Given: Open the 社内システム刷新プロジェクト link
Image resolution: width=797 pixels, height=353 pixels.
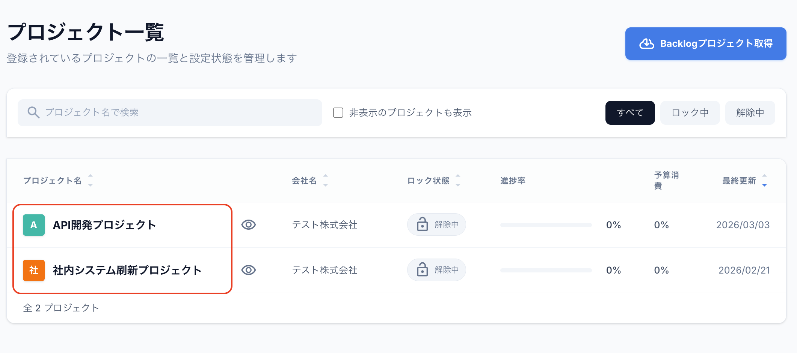Looking at the screenshot, I should click(x=127, y=270).
